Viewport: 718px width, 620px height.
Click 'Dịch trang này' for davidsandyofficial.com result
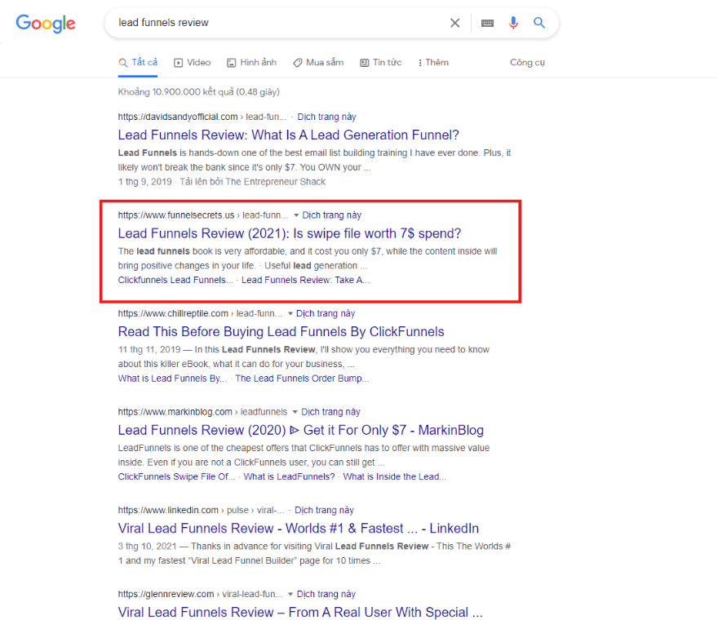tap(326, 117)
